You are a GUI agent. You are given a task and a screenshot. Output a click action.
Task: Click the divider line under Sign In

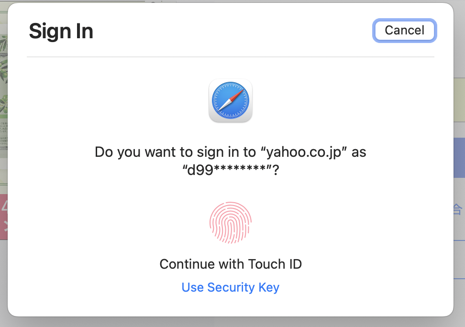[x=231, y=57]
